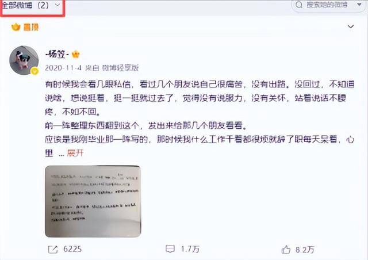Open the 全部微博 (2) filter dropdown

(30, 5)
